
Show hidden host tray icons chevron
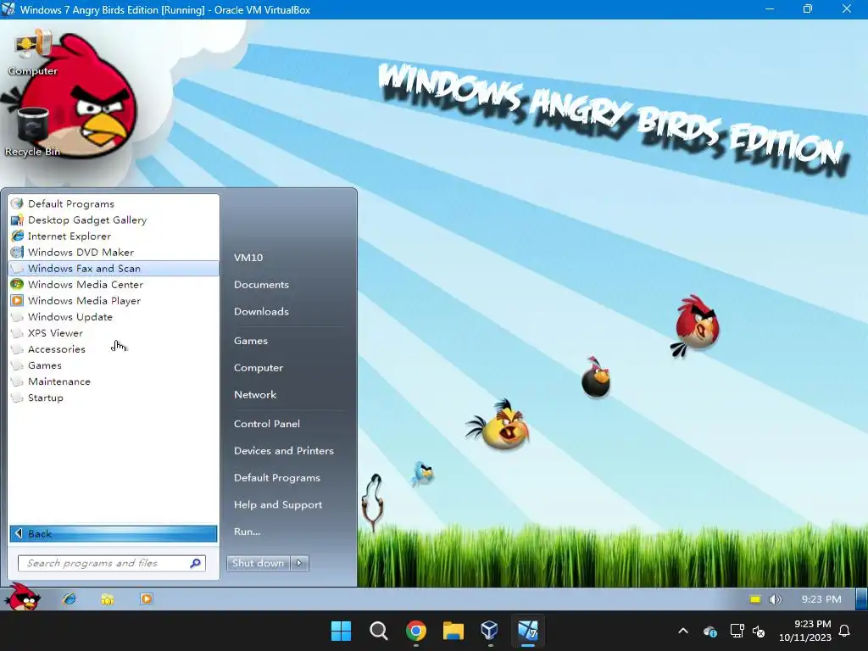pos(683,631)
